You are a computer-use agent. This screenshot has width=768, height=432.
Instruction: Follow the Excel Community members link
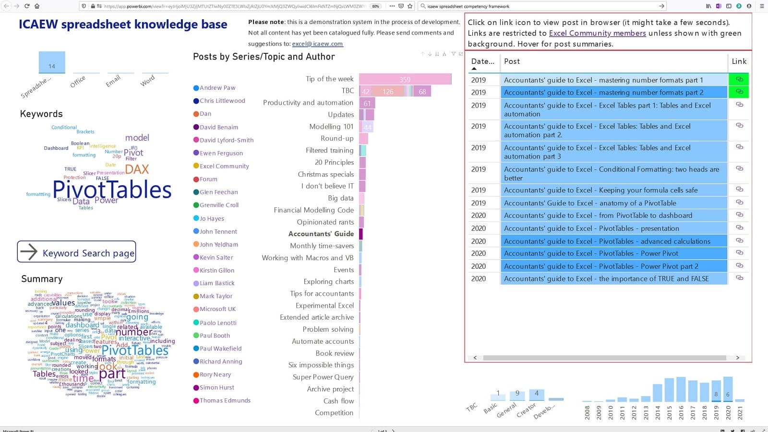(597, 33)
